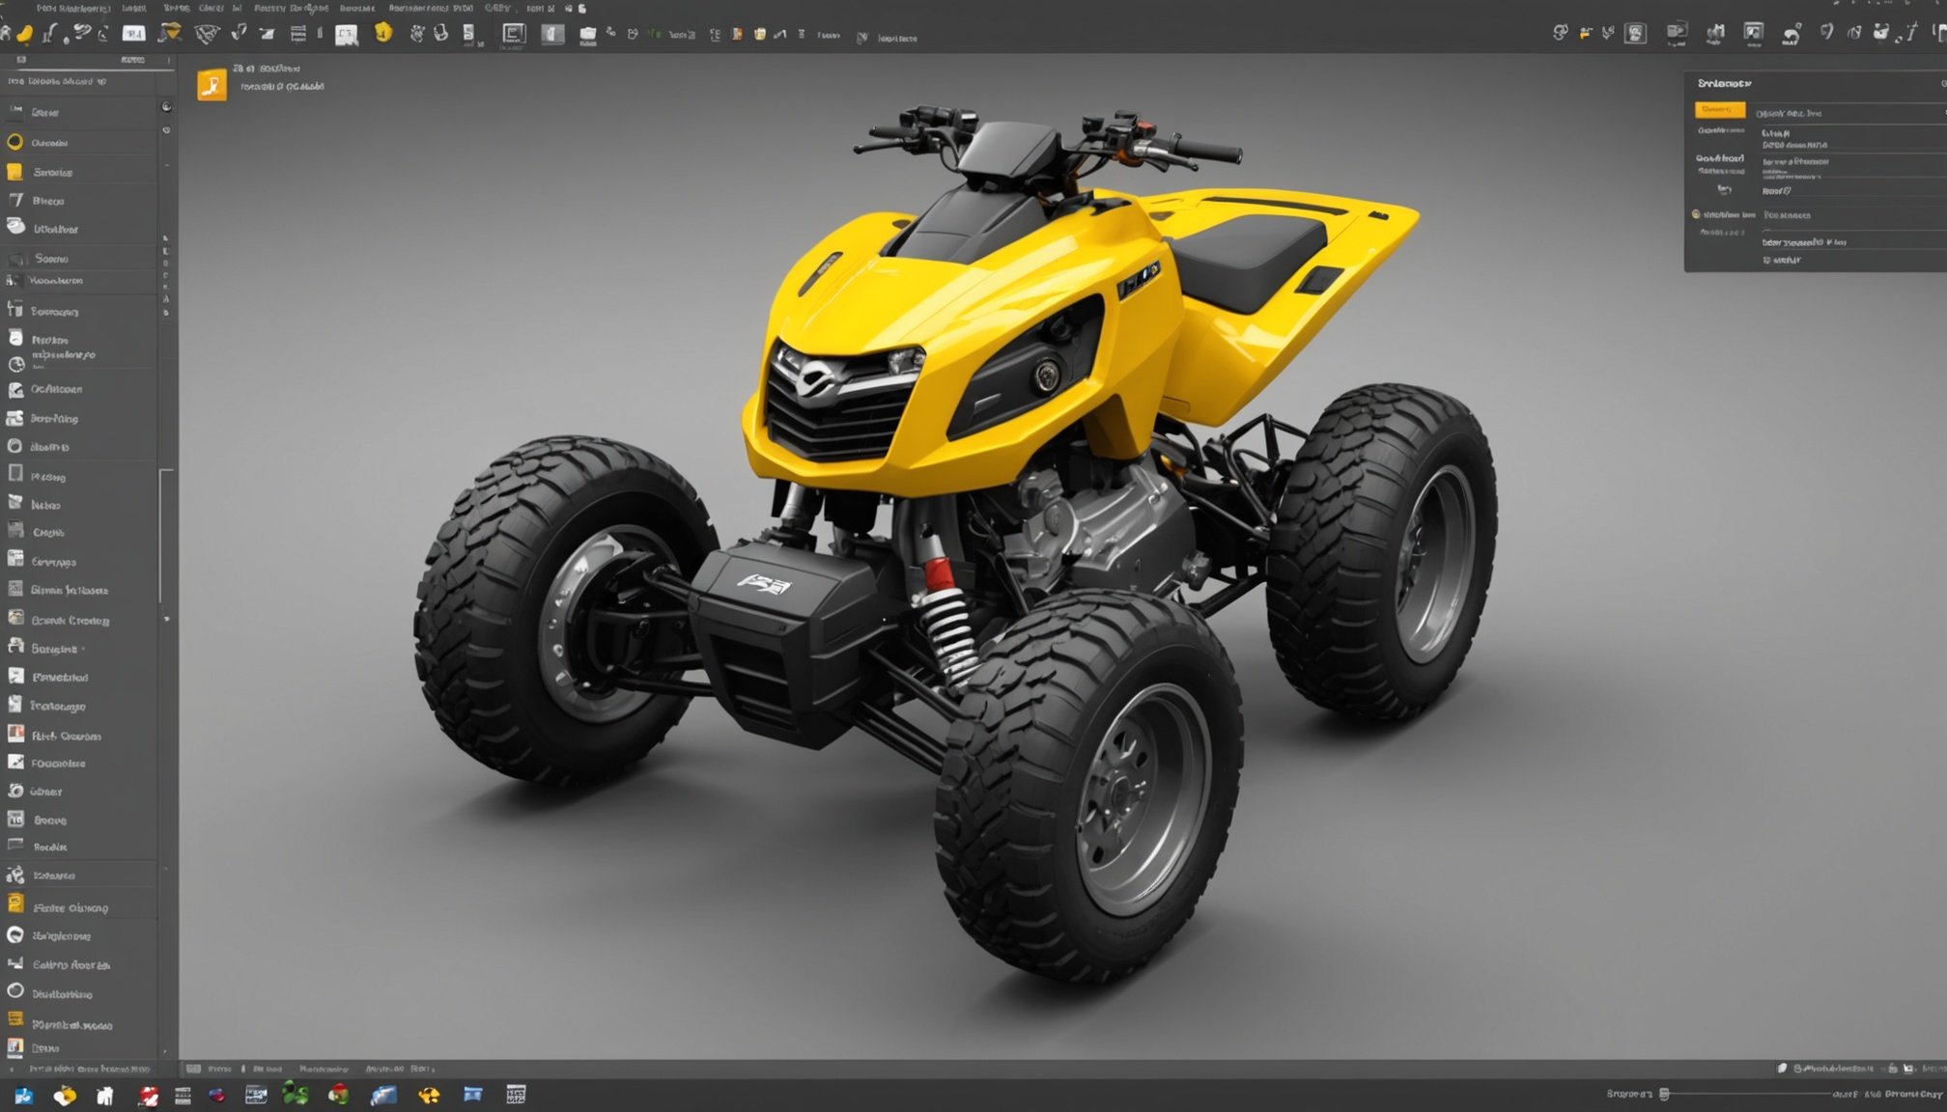Click the red icon in bottom taskbar
Viewport: 1947px width, 1112px height.
[148, 1095]
